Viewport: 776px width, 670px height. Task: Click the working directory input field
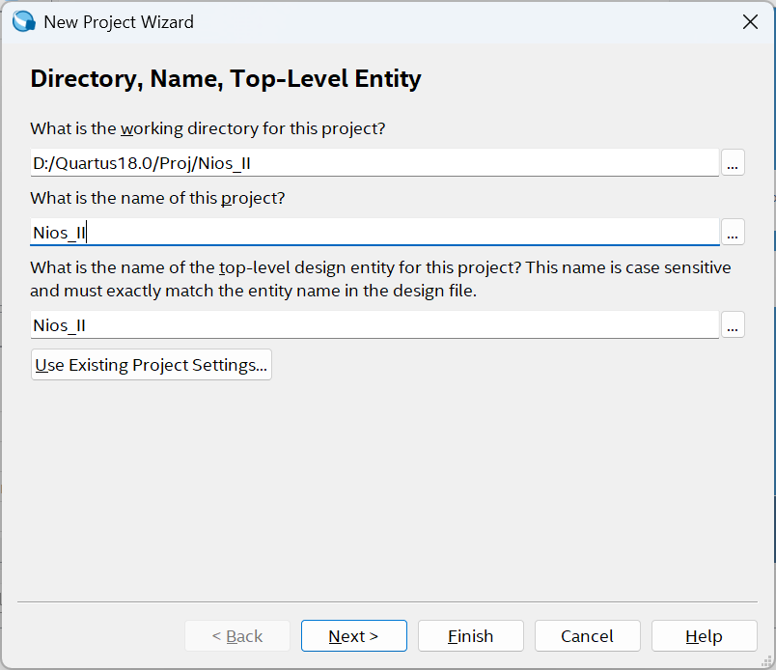(x=374, y=162)
